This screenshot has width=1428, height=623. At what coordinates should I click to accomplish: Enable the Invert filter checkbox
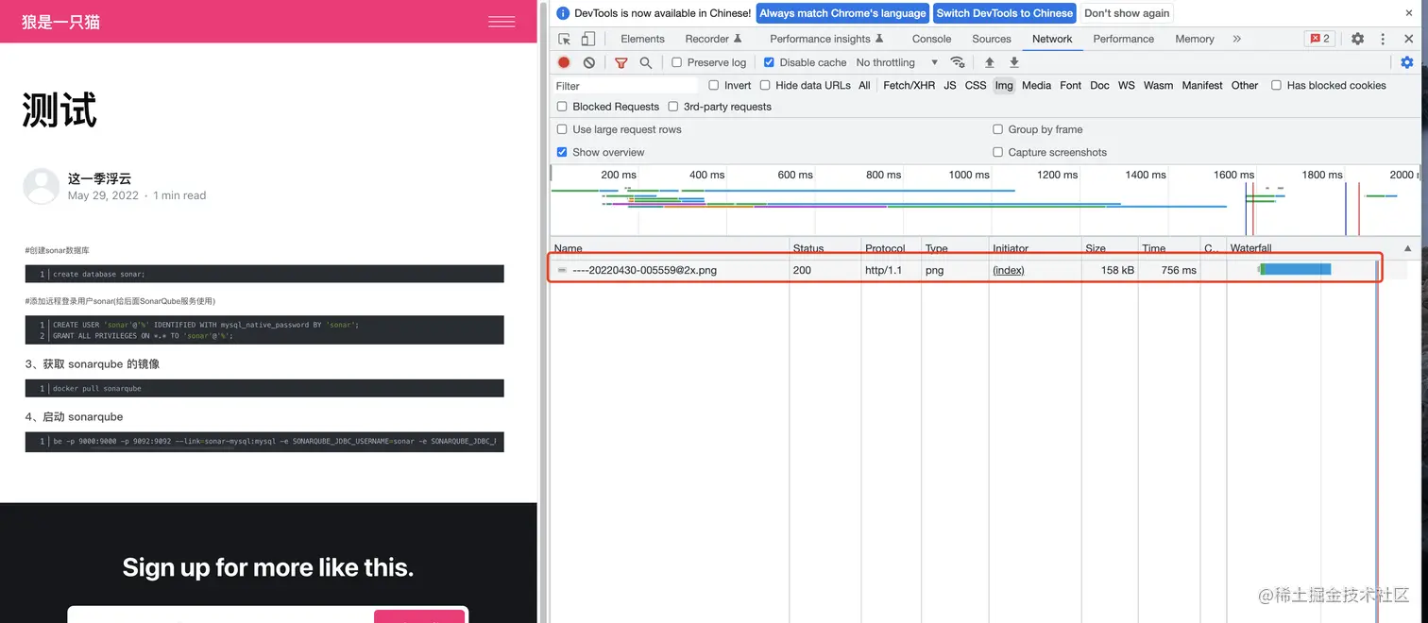(714, 85)
